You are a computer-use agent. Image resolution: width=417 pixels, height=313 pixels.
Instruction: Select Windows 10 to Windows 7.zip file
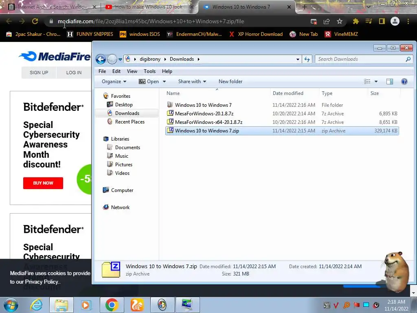[x=282, y=131]
